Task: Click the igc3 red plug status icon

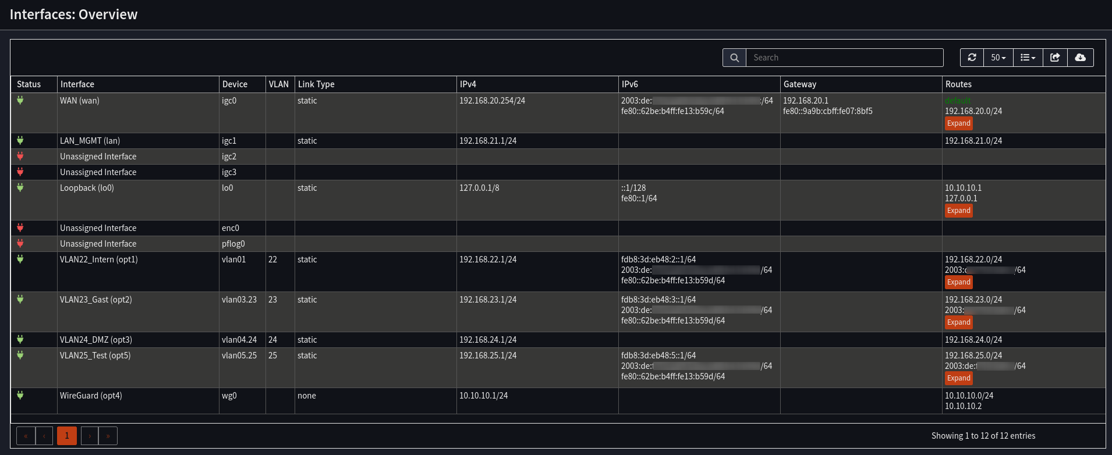Action: click(x=20, y=172)
